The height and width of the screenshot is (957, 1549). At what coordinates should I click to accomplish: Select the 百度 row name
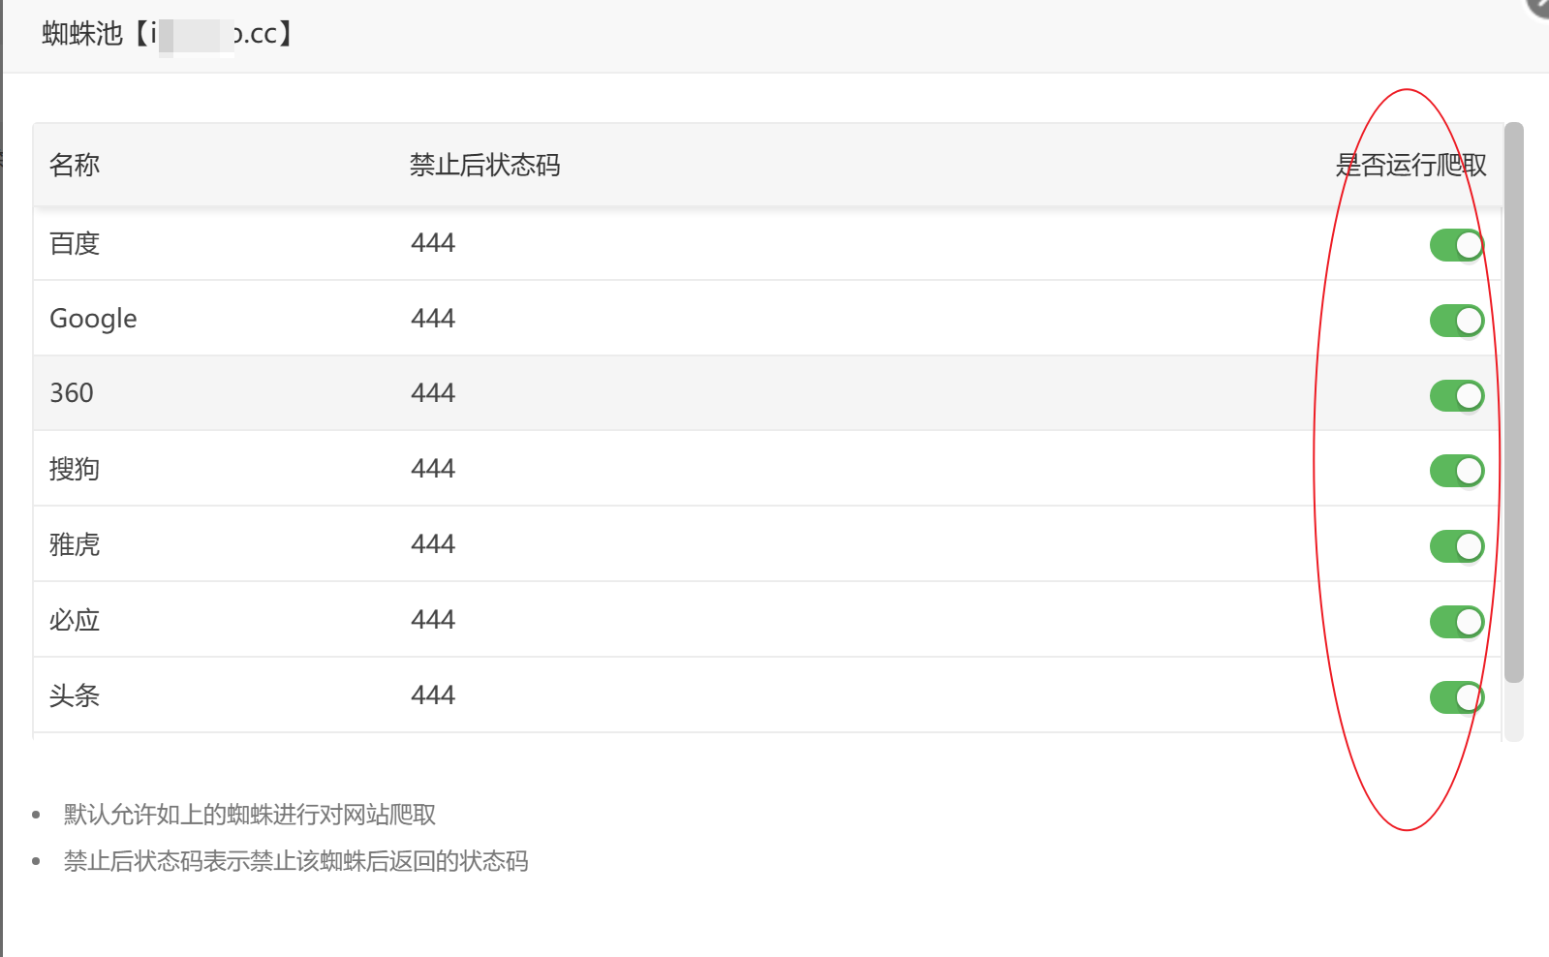75,244
